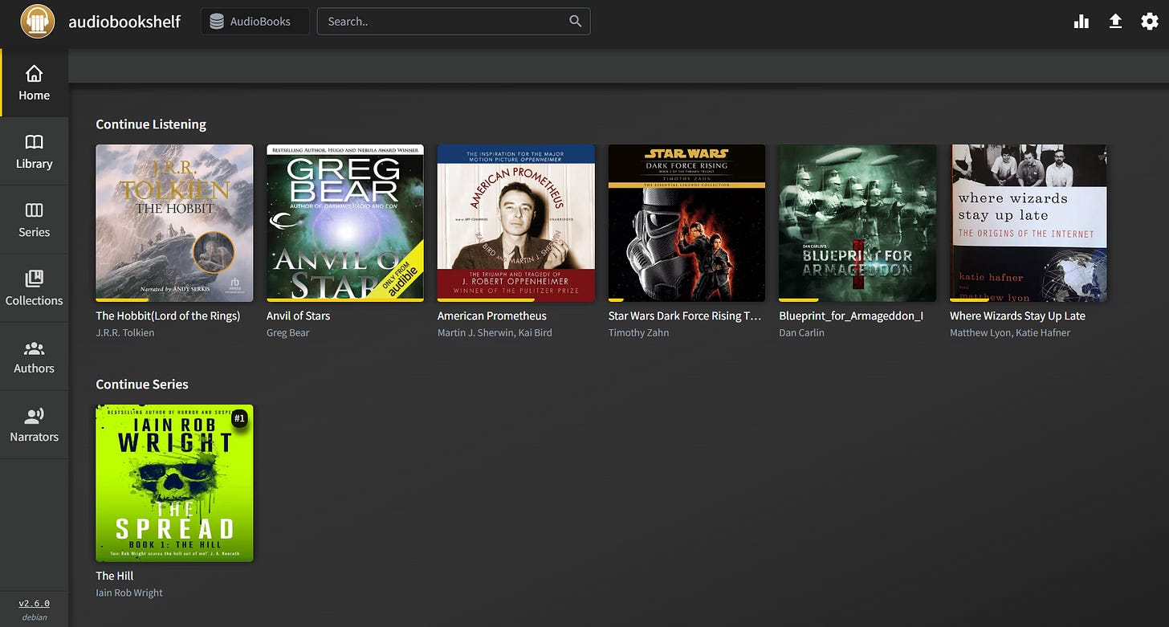This screenshot has width=1169, height=627.
Task: Open author Iain Rob Wright link
Action: 129,592
